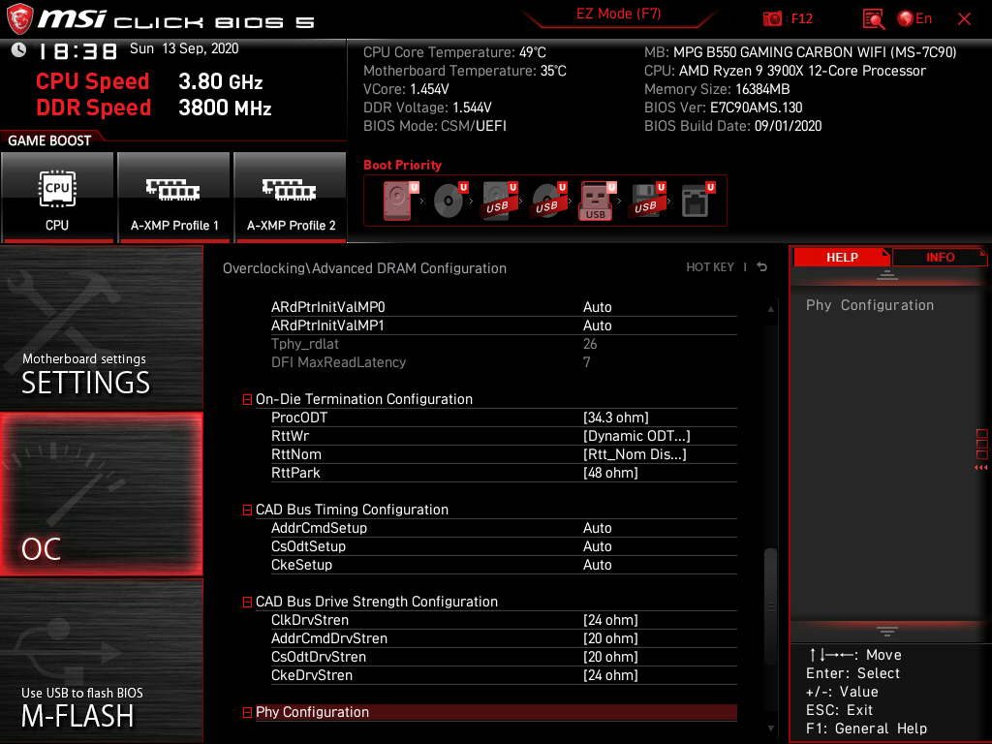Open the BIOS search magnifier icon

(x=874, y=19)
